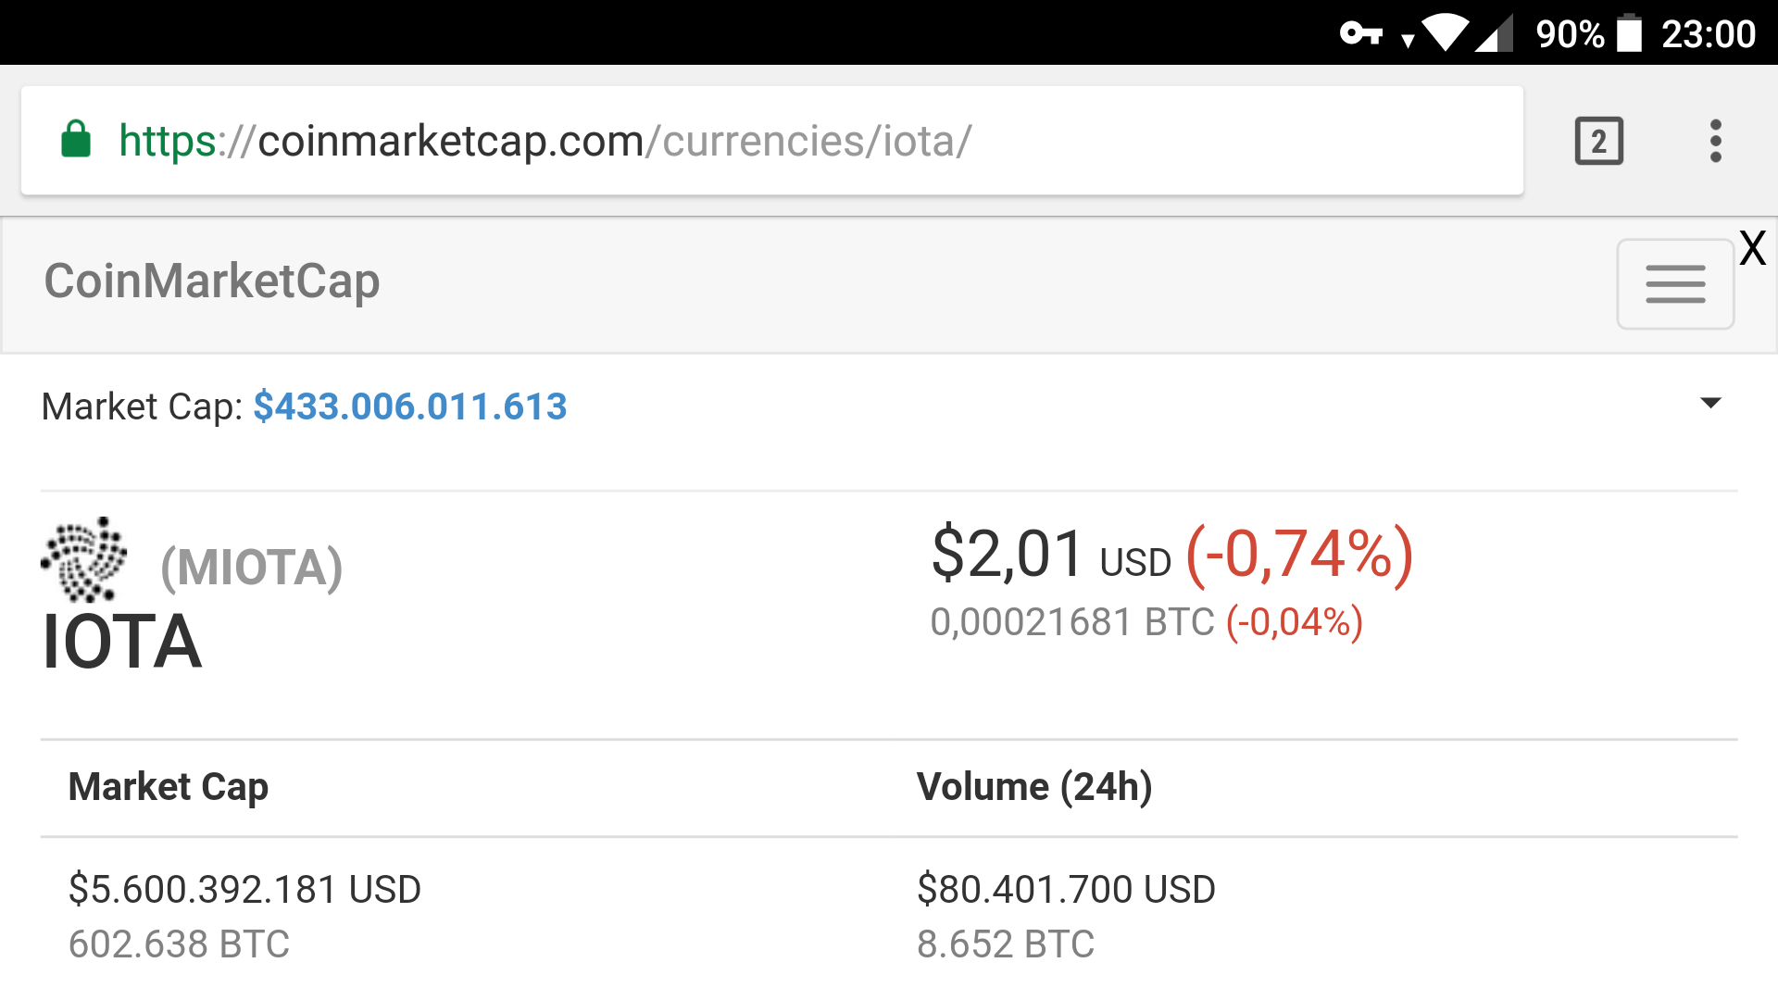Select the Volume (24h) column header
The image size is (1778, 1000).
point(1034,787)
